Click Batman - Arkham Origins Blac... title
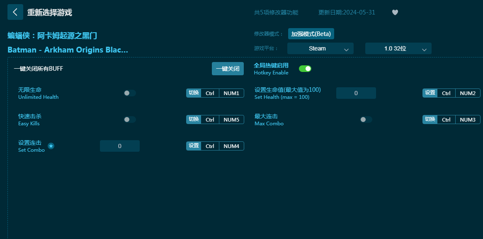The width and height of the screenshot is (483, 239). pos(68,50)
